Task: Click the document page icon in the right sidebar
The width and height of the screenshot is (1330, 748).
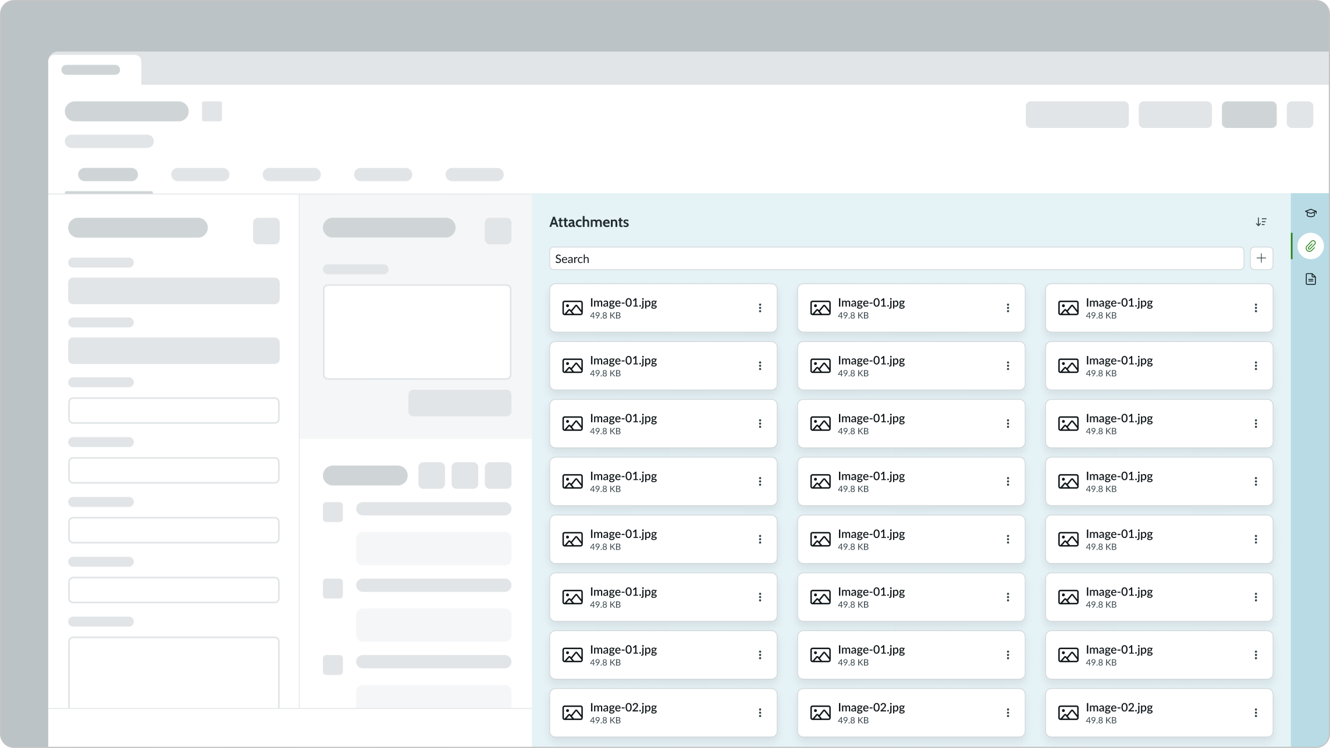Action: (1311, 279)
